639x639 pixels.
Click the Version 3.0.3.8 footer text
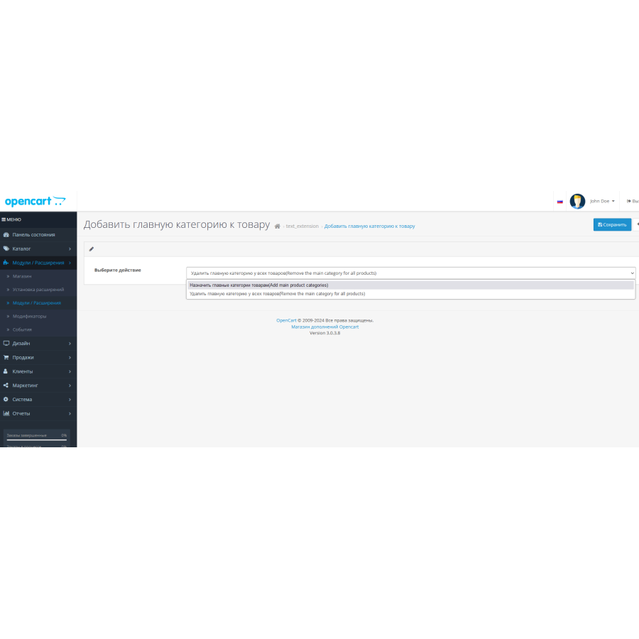(324, 333)
